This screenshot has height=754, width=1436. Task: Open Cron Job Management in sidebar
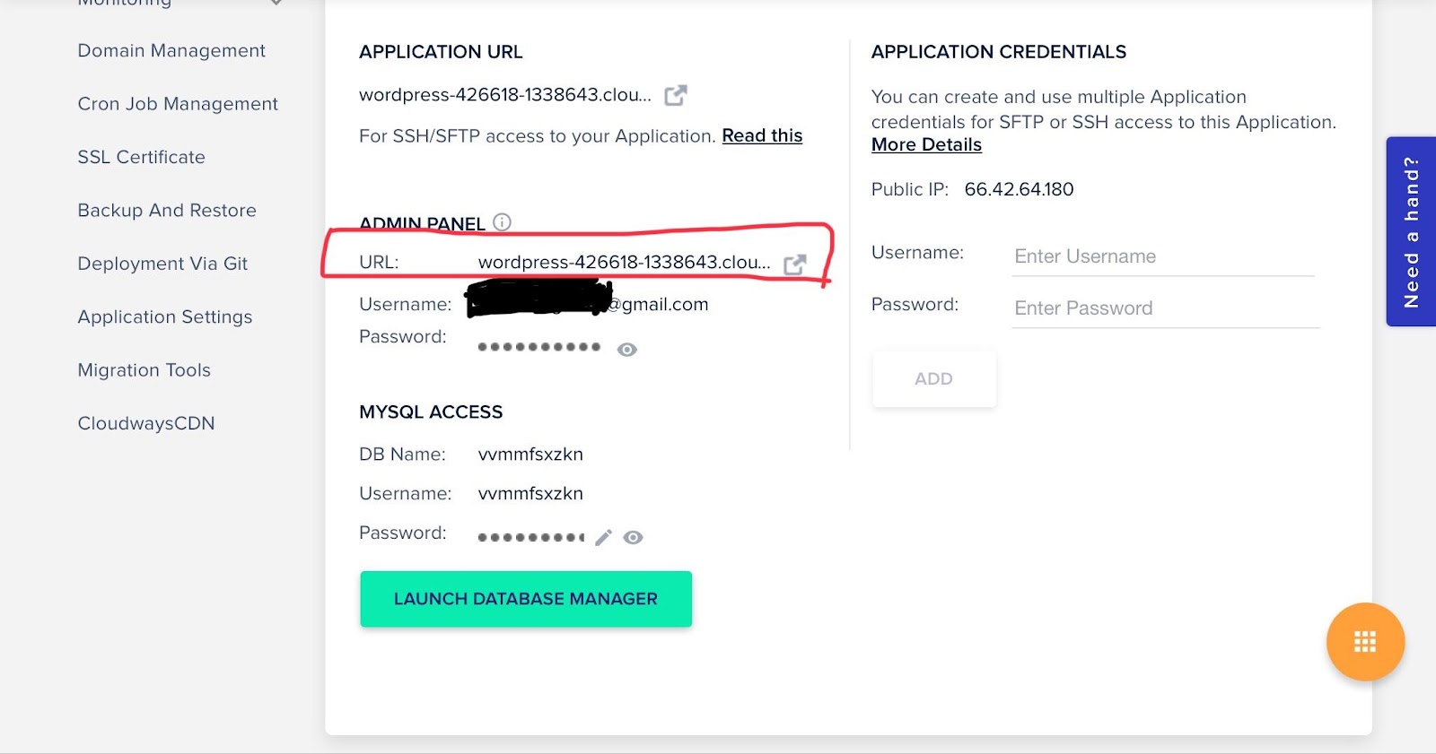pyautogui.click(x=178, y=104)
